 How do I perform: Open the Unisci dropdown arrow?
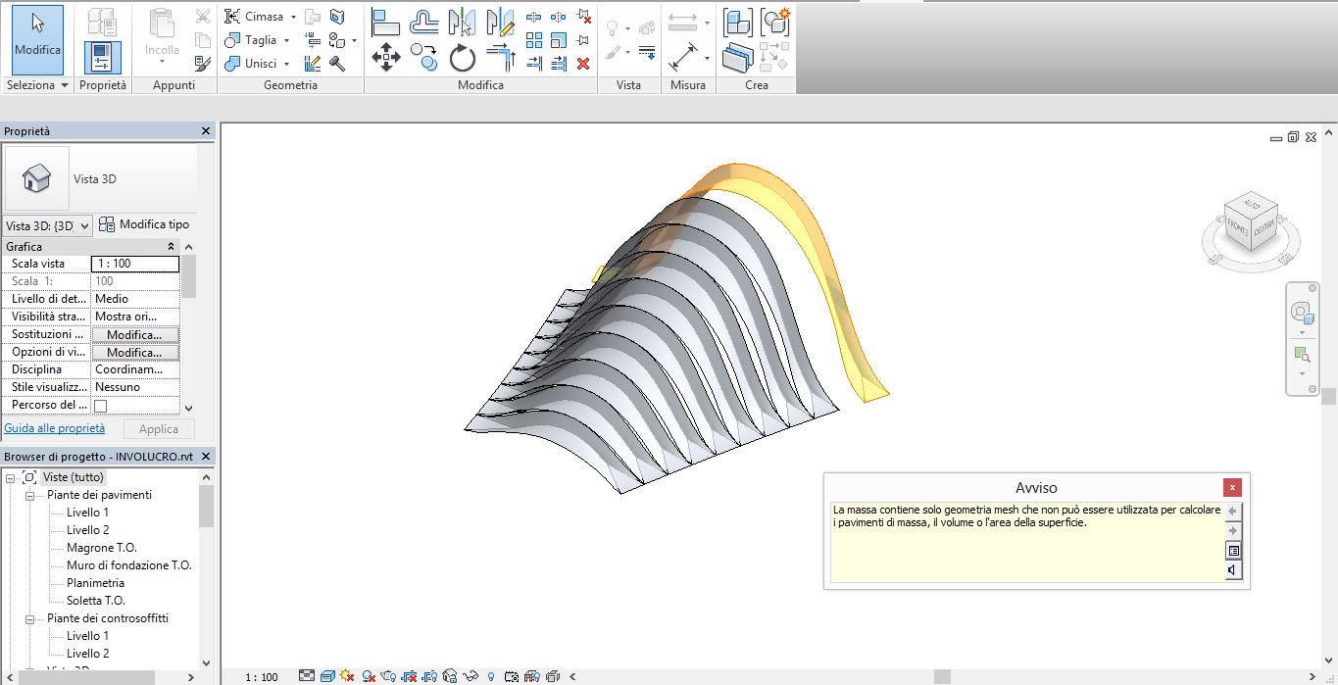[286, 64]
